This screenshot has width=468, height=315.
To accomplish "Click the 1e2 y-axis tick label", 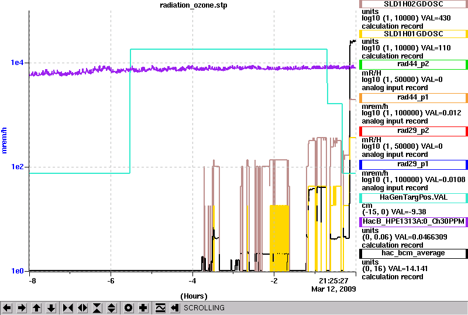I will (17, 167).
